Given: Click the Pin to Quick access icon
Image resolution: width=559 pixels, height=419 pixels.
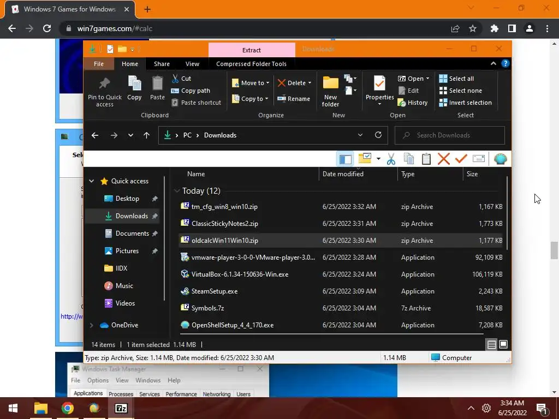Looking at the screenshot, I should 104,83.
